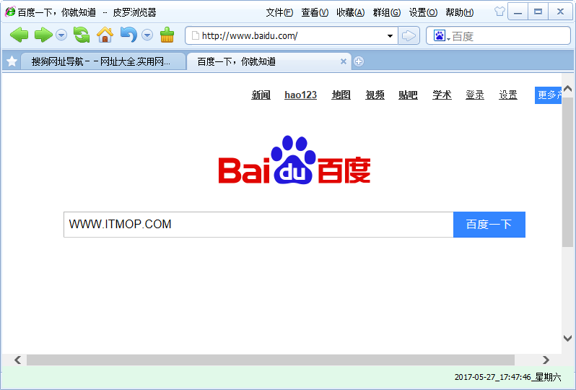
Task: Click the vertical scrollbar thumb
Action: click(x=567, y=171)
